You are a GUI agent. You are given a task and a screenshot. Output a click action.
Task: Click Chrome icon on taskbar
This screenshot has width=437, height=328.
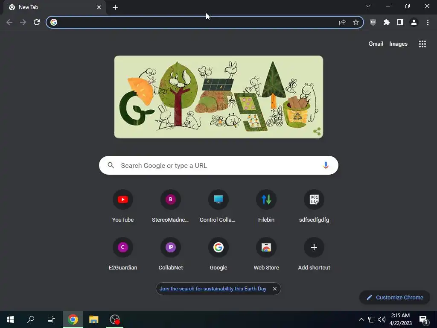(x=73, y=319)
